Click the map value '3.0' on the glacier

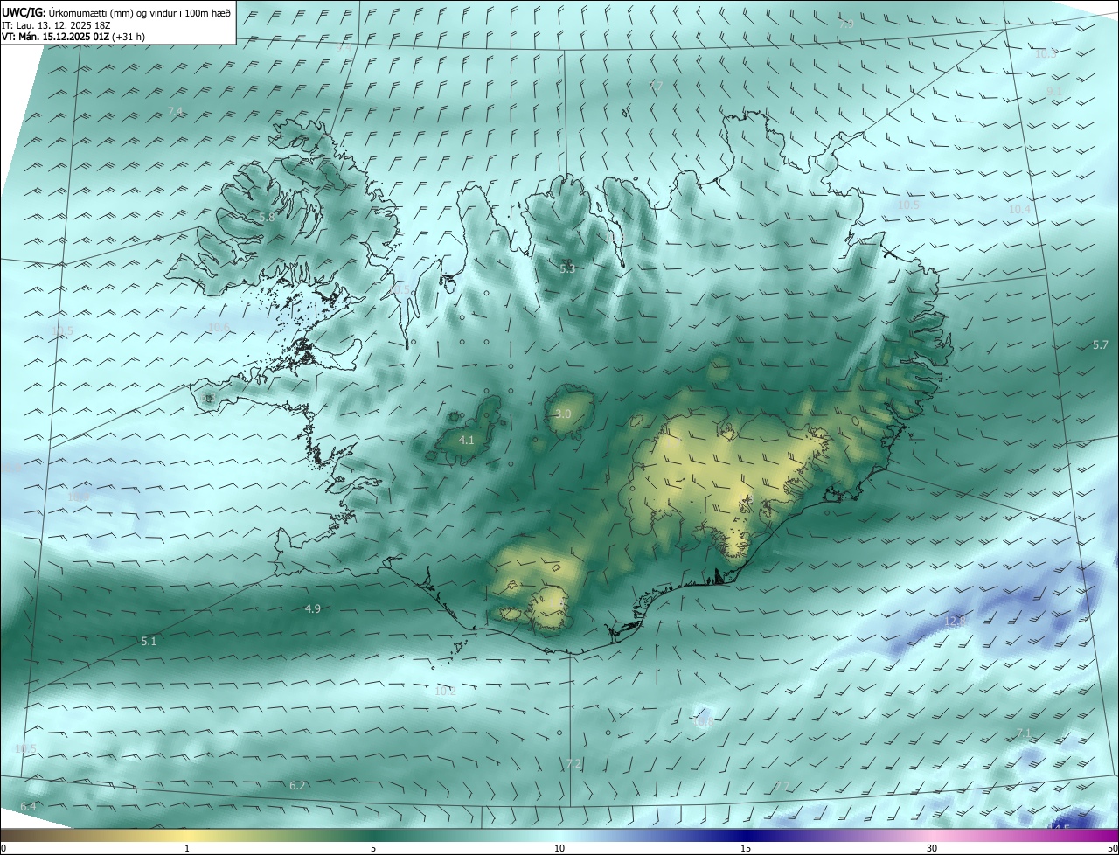point(563,414)
